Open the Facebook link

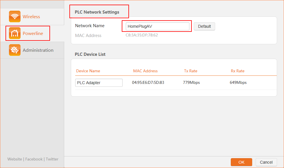click(x=34, y=159)
